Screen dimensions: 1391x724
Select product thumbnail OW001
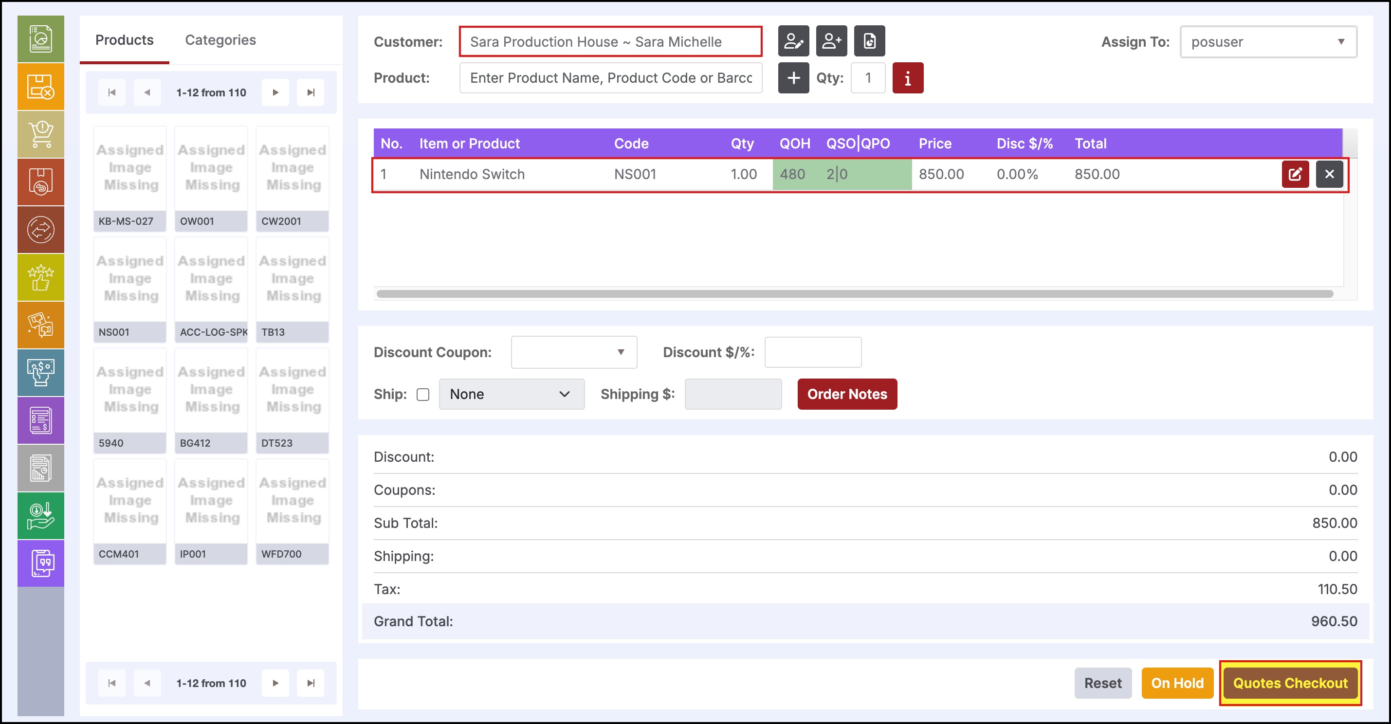pyautogui.click(x=211, y=179)
